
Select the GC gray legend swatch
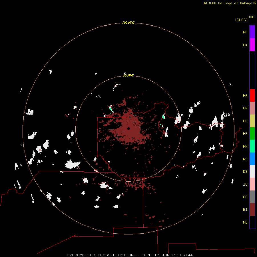pos(252,197)
